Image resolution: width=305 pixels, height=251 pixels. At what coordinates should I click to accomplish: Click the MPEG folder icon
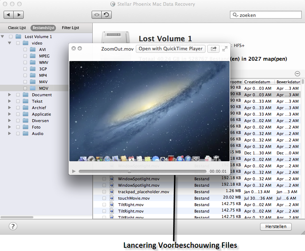click(33, 56)
